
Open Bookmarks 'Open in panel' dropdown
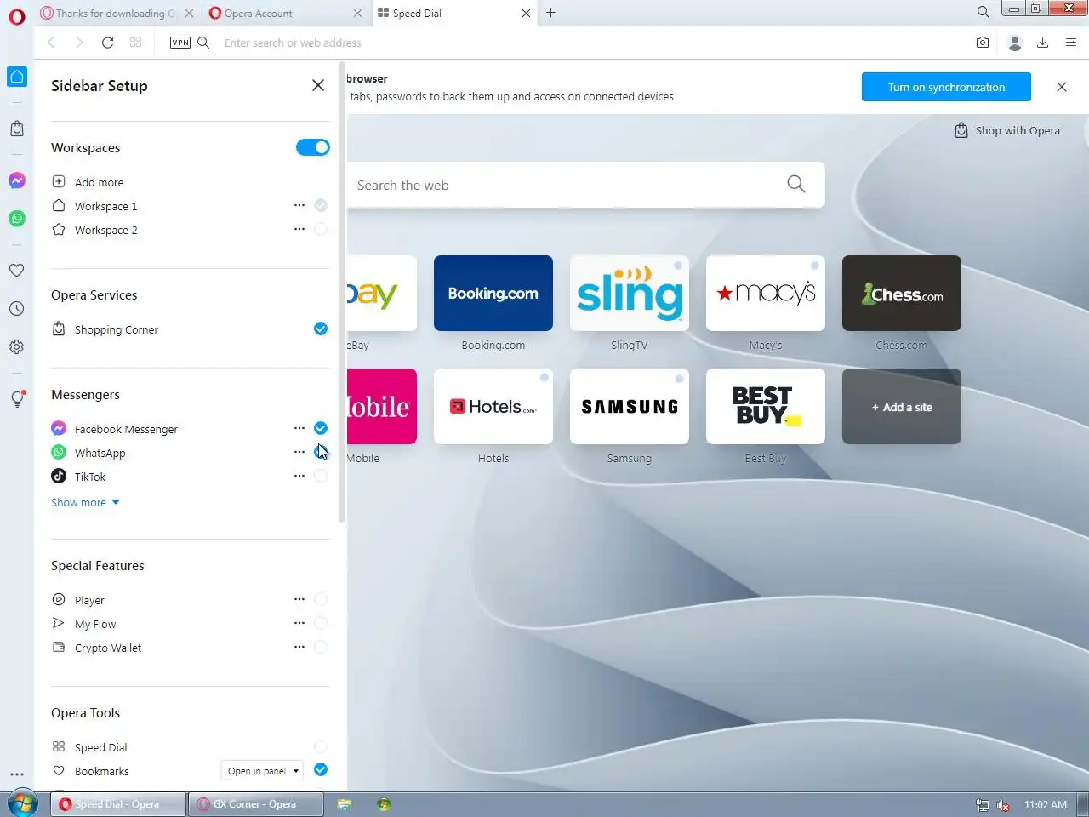point(262,771)
